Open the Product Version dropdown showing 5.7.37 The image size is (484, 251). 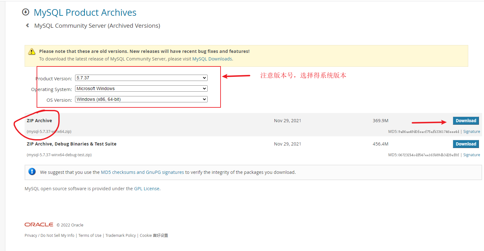tap(141, 78)
